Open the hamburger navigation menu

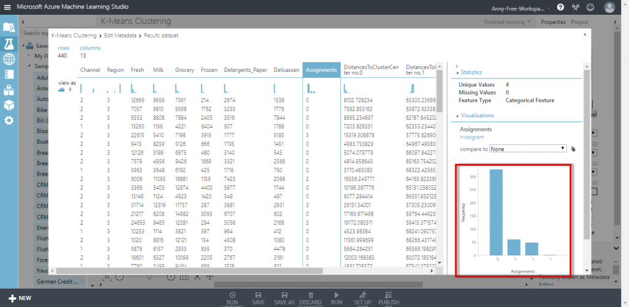[7, 7]
